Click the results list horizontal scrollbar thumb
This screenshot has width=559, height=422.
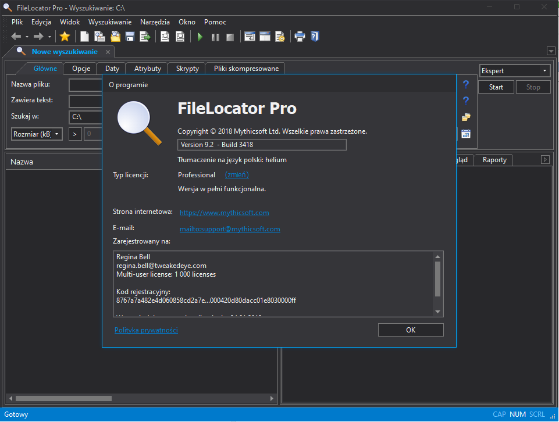[63, 398]
